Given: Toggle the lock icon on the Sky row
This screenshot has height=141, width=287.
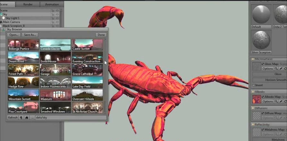Looking at the screenshot, I should (53, 14).
